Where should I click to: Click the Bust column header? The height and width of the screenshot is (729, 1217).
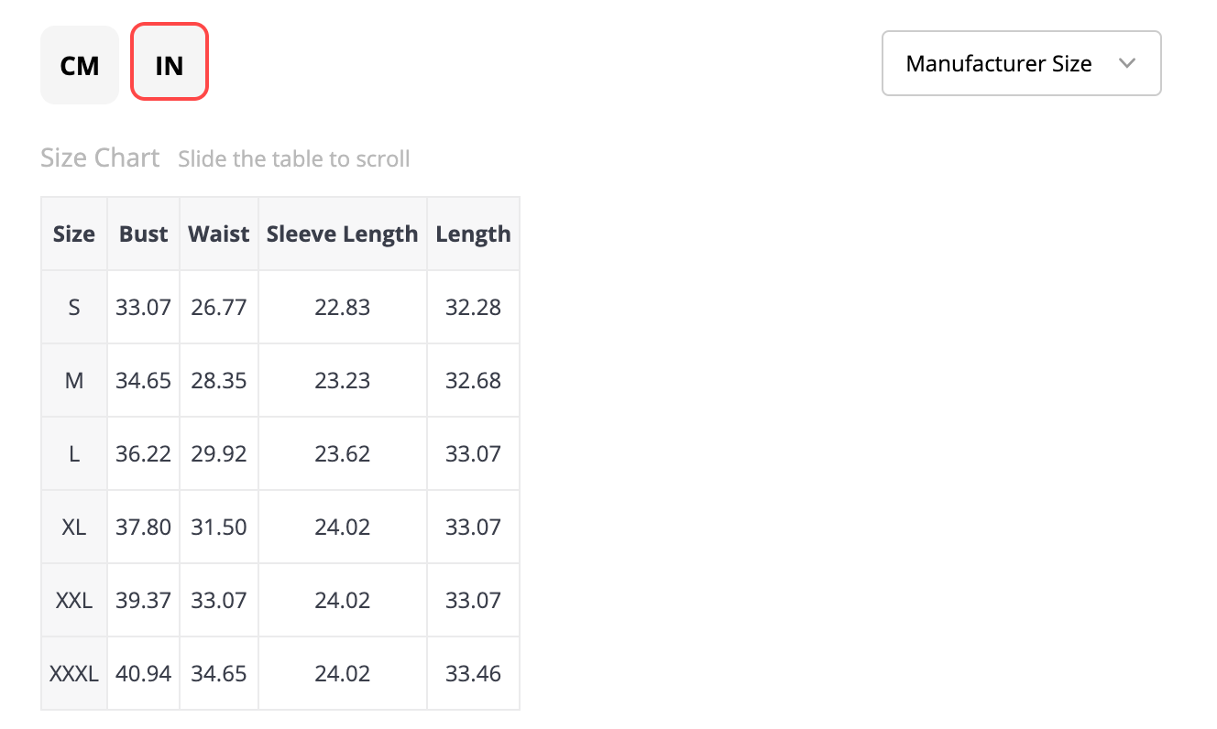point(143,234)
